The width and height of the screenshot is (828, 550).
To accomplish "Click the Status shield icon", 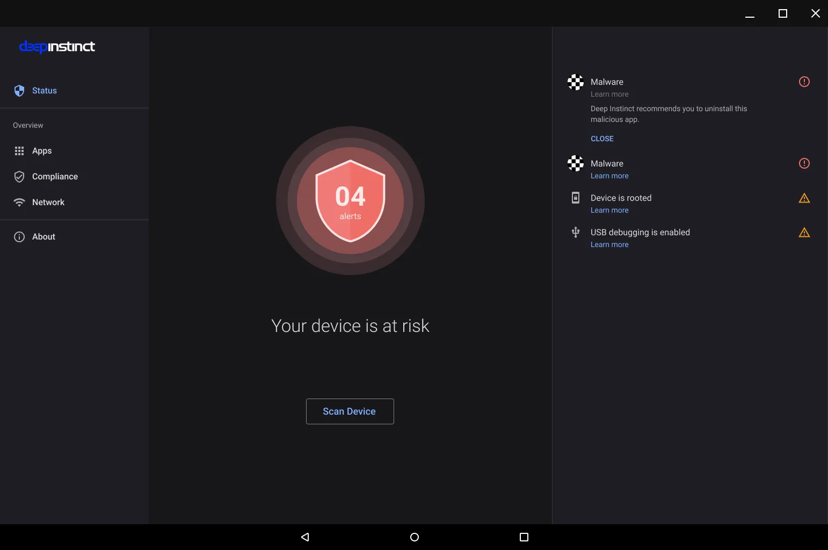I will (19, 91).
